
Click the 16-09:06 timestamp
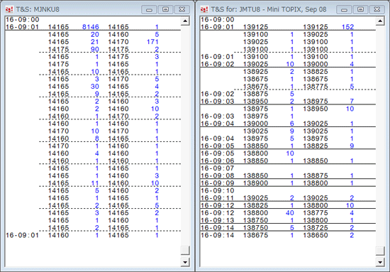[x=218, y=161]
